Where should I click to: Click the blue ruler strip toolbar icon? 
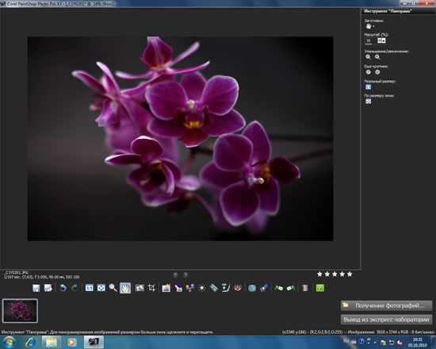pos(213,288)
